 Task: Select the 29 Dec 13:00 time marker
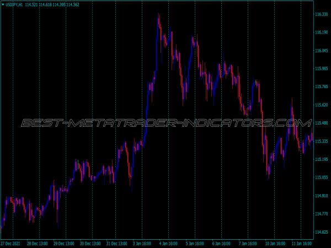point(65,243)
